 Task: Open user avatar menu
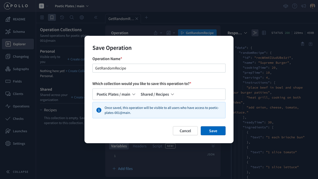(x=312, y=6)
